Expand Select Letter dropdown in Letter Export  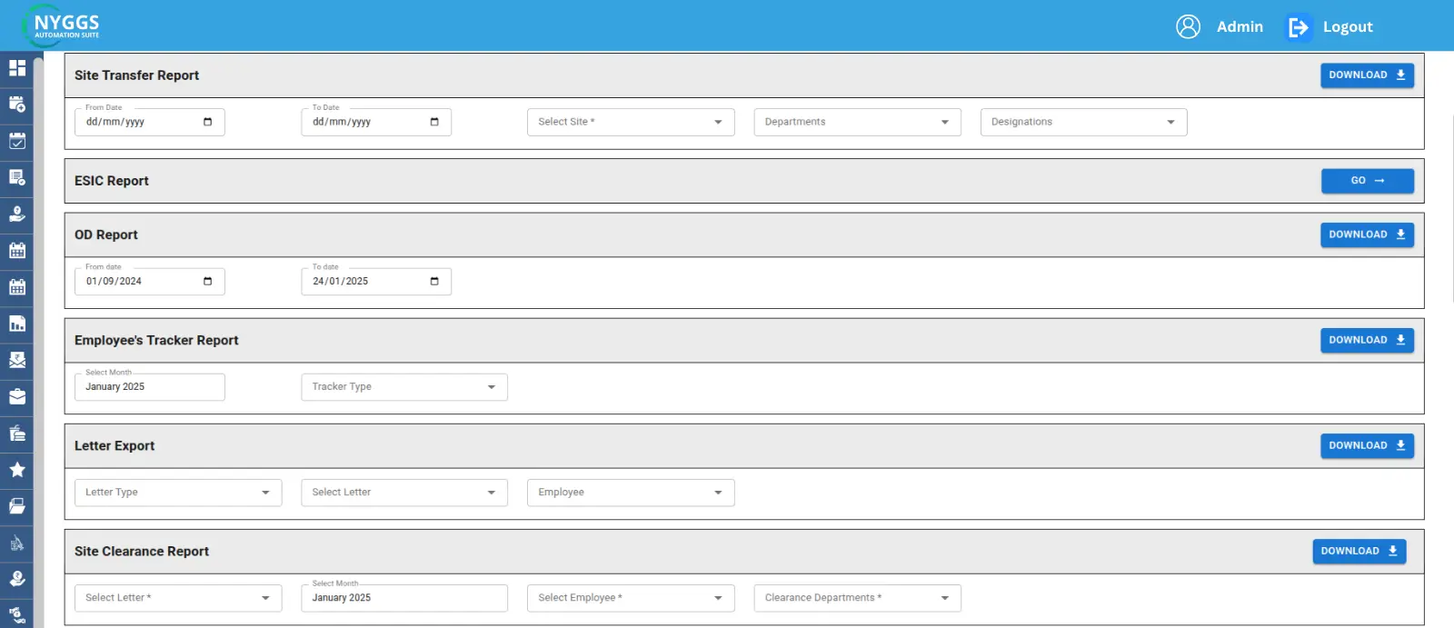coord(404,493)
